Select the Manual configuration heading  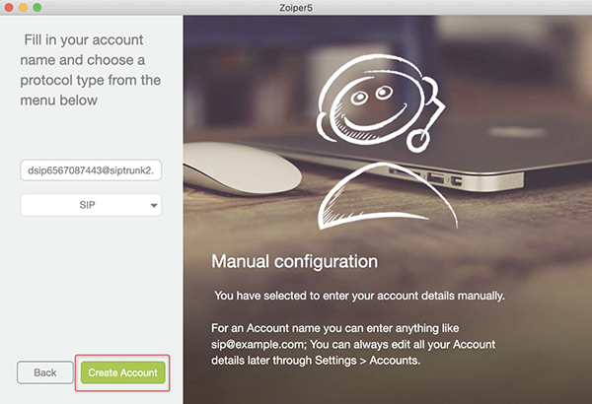294,261
